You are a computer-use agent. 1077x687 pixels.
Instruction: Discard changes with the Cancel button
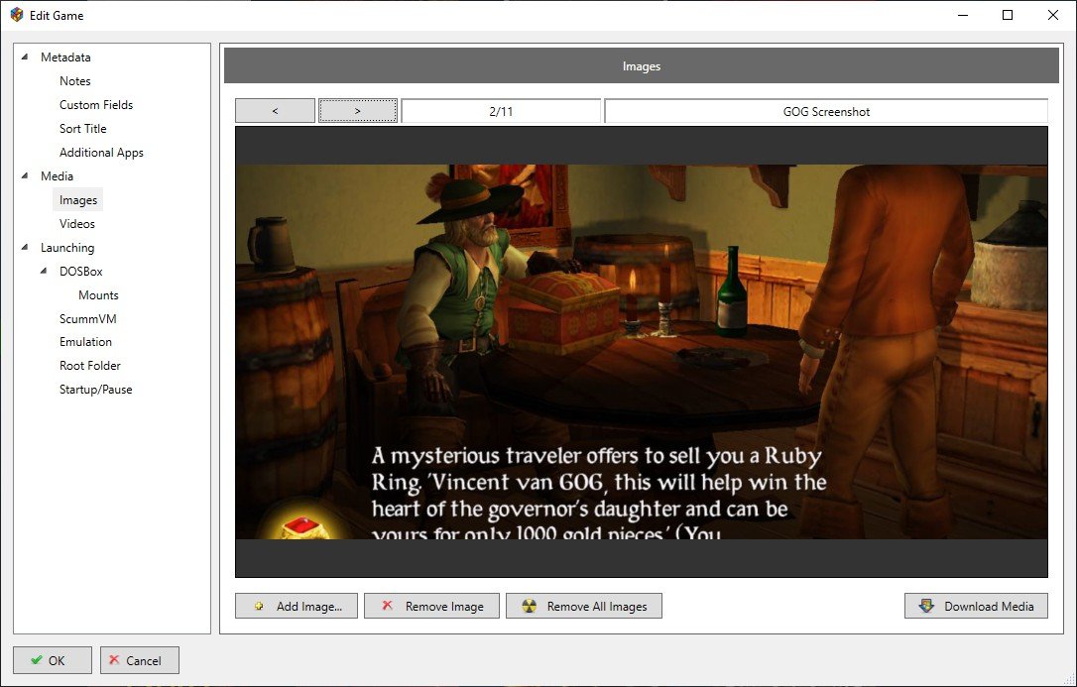click(x=140, y=660)
